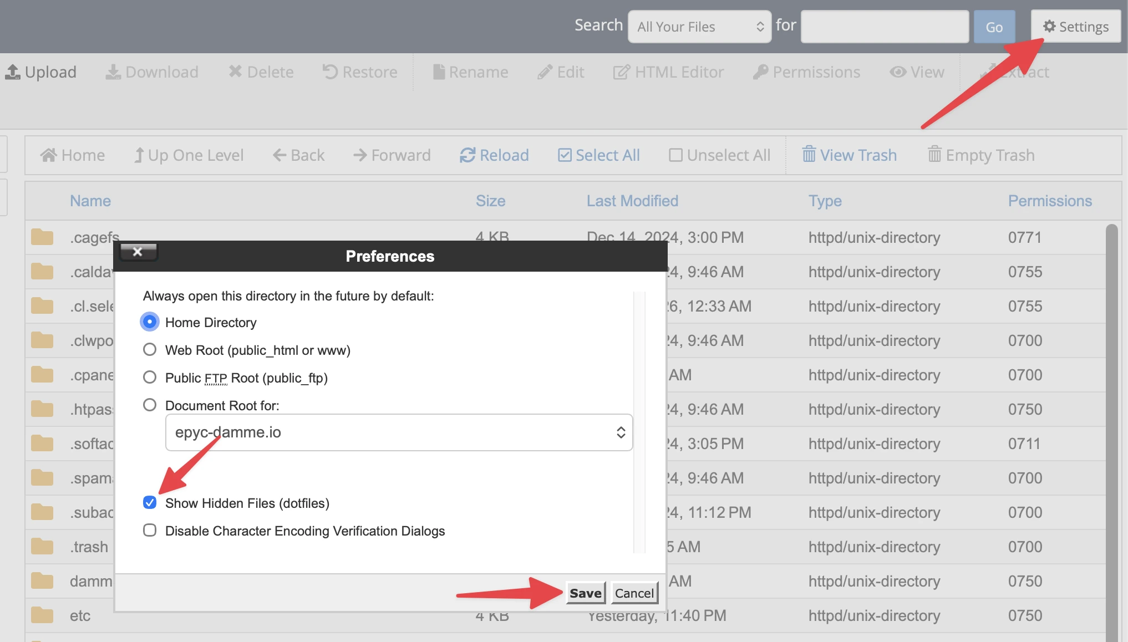
Task: Select Public FTP Root radio option
Action: point(150,377)
